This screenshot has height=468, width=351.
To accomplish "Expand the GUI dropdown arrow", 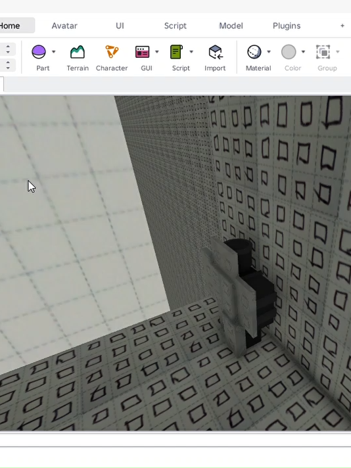I will [157, 52].
